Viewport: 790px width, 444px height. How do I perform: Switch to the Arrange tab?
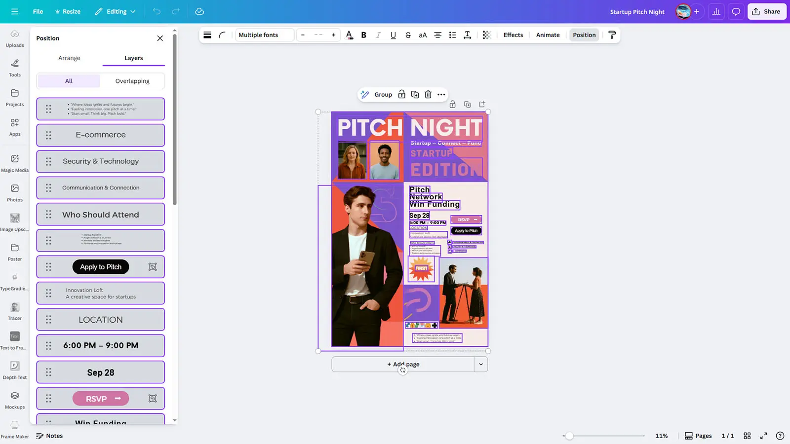point(69,58)
